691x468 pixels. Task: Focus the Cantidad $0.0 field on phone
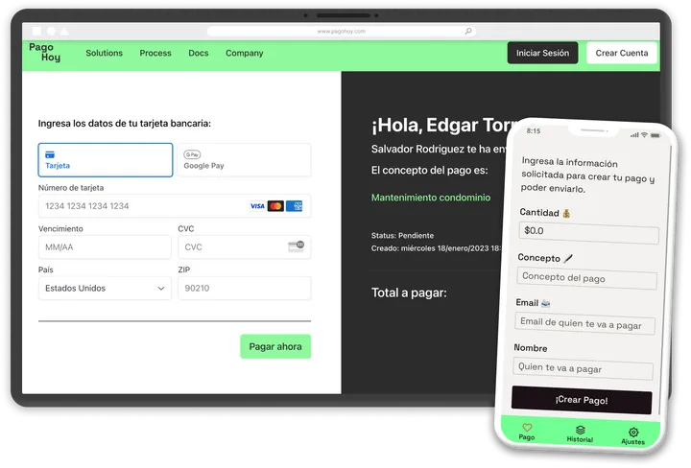pyautogui.click(x=588, y=233)
